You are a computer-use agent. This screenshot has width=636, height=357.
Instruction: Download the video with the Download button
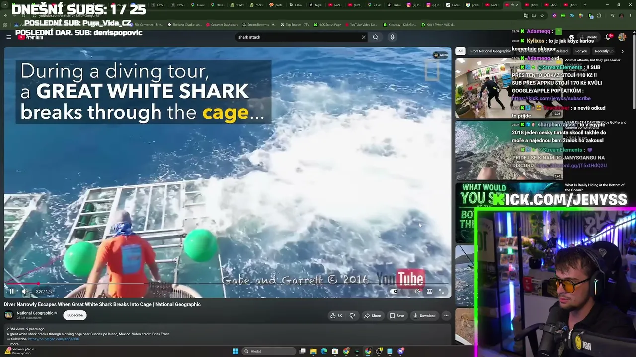(x=424, y=316)
